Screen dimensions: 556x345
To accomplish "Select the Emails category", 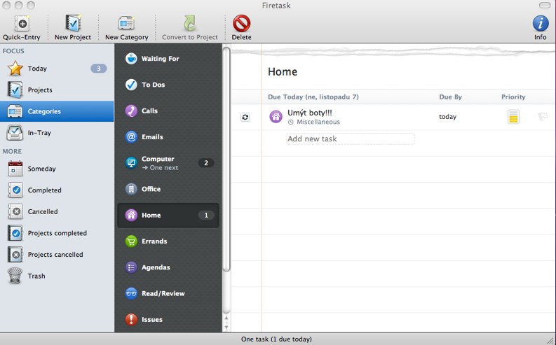I will pyautogui.click(x=168, y=136).
